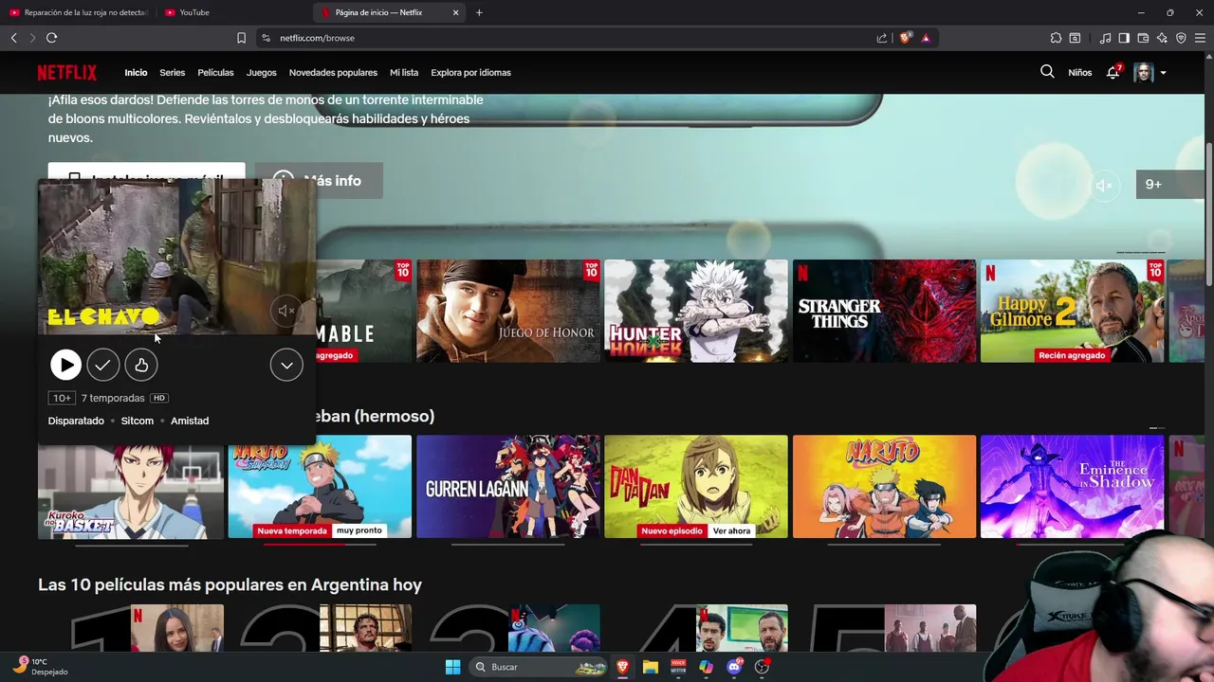Screen dimensions: 1214x682
Task: Open Dandadan thumbnail
Action: point(696,487)
